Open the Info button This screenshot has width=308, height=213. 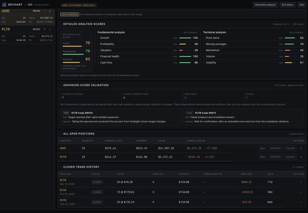pyautogui.click(x=302, y=5)
